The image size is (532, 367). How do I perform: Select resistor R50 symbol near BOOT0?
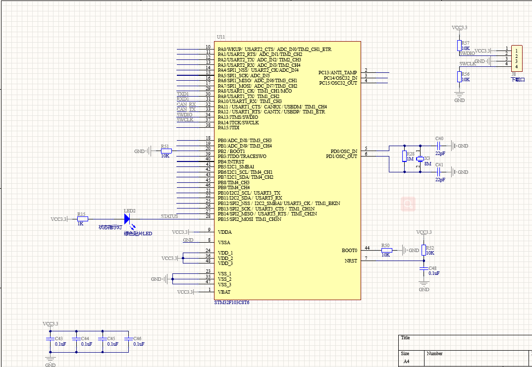click(386, 250)
